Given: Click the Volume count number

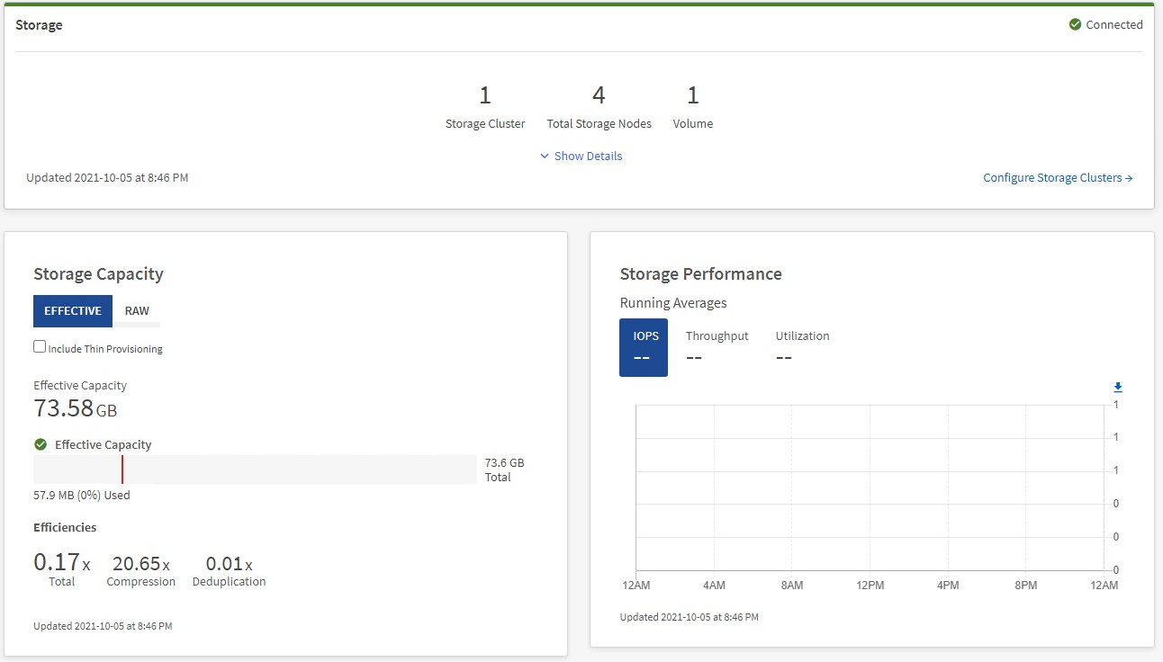Looking at the screenshot, I should tap(692, 95).
